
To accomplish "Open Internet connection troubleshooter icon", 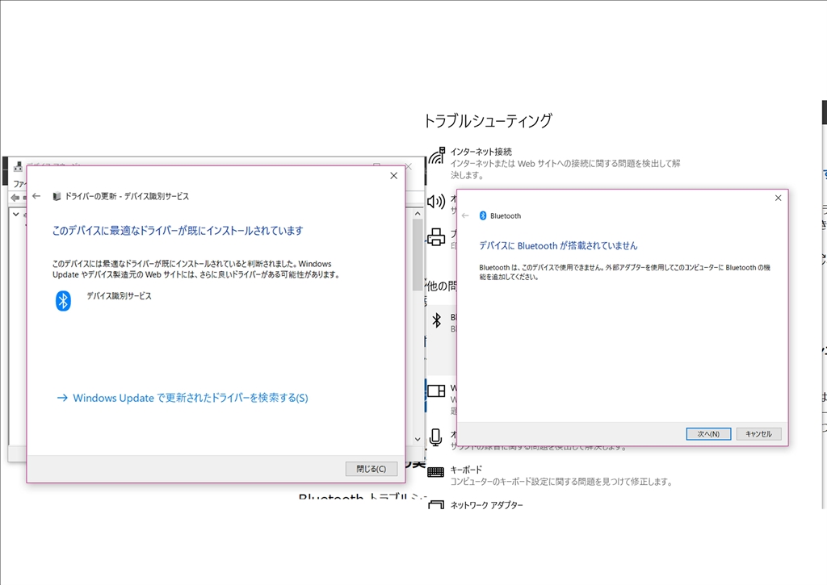I will pos(437,156).
